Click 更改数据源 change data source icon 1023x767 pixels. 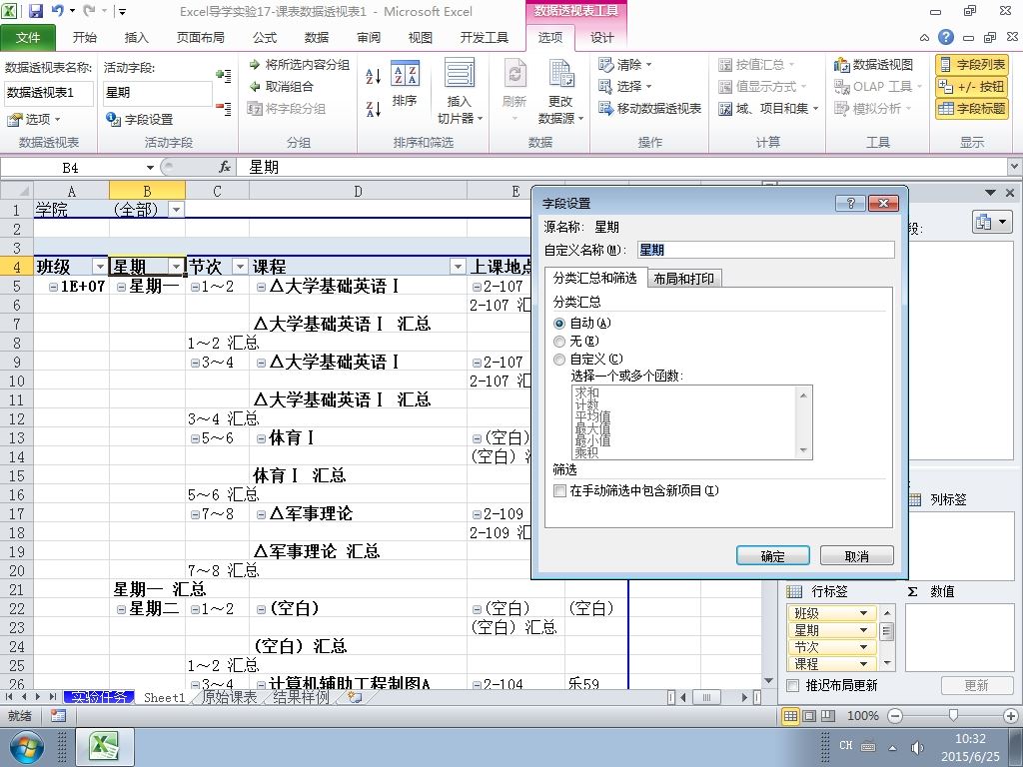560,91
